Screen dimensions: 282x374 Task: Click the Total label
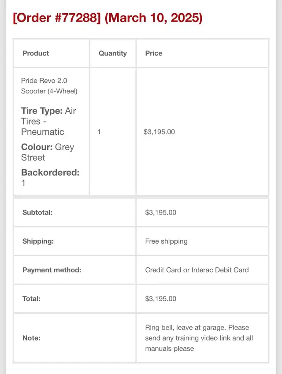(31, 299)
